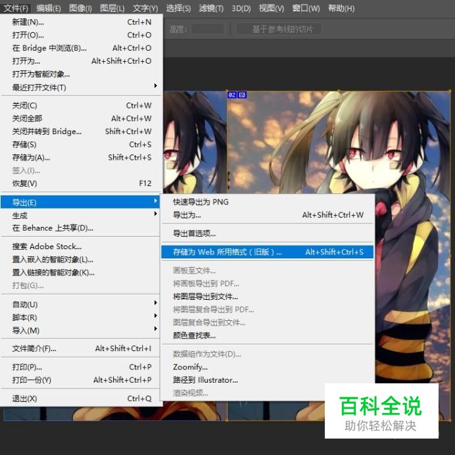Choose 关闭(C) menu entry
The image size is (455, 455).
pyautogui.click(x=82, y=106)
